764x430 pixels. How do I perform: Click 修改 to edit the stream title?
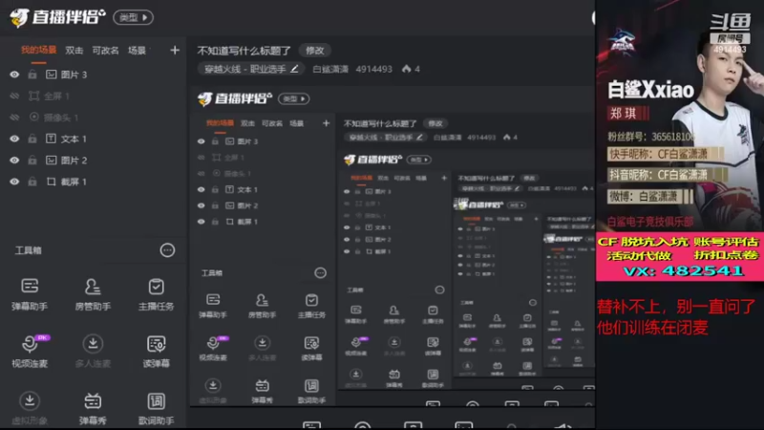[314, 51]
